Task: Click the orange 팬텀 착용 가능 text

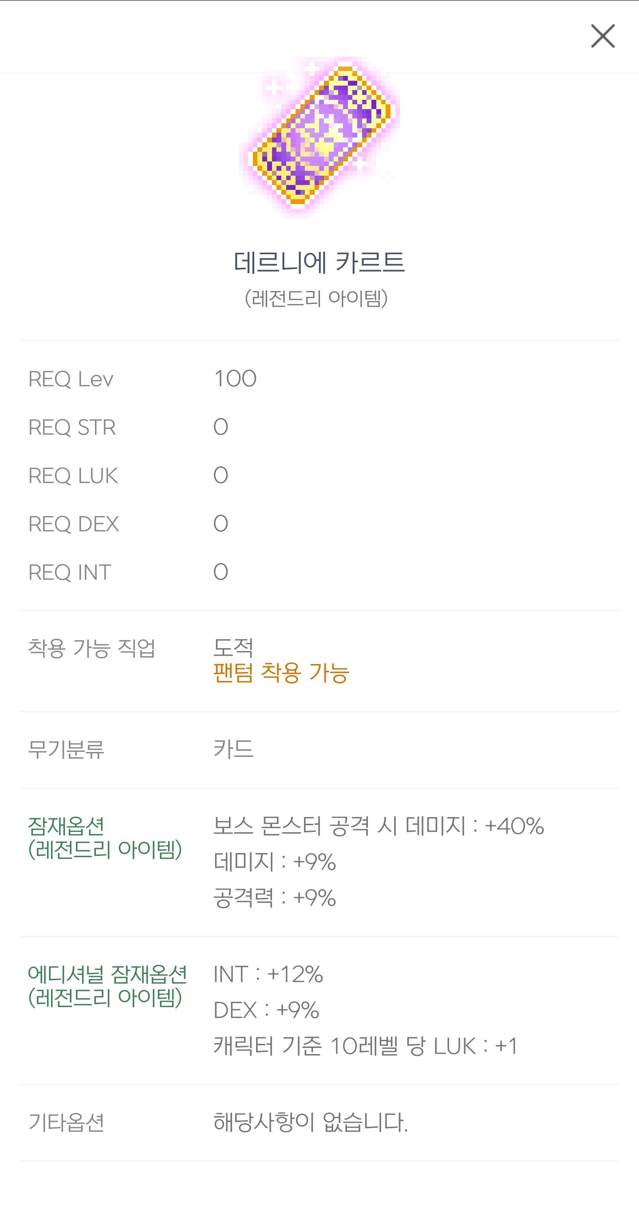Action: (x=281, y=673)
